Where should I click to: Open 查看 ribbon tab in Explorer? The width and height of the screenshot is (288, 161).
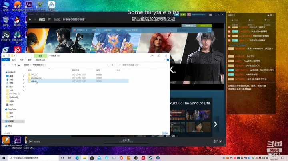tap(29, 60)
